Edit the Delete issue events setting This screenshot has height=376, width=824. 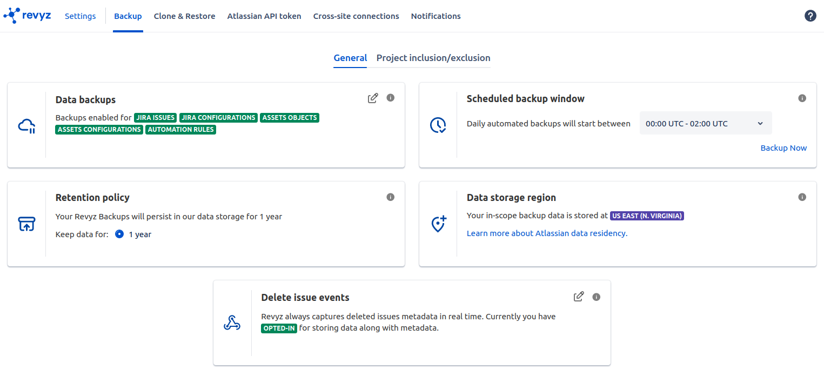[579, 297]
